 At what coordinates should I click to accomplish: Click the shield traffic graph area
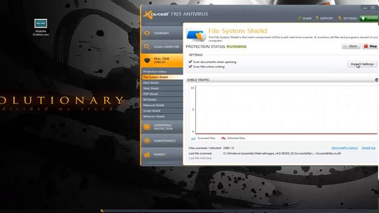286,109
